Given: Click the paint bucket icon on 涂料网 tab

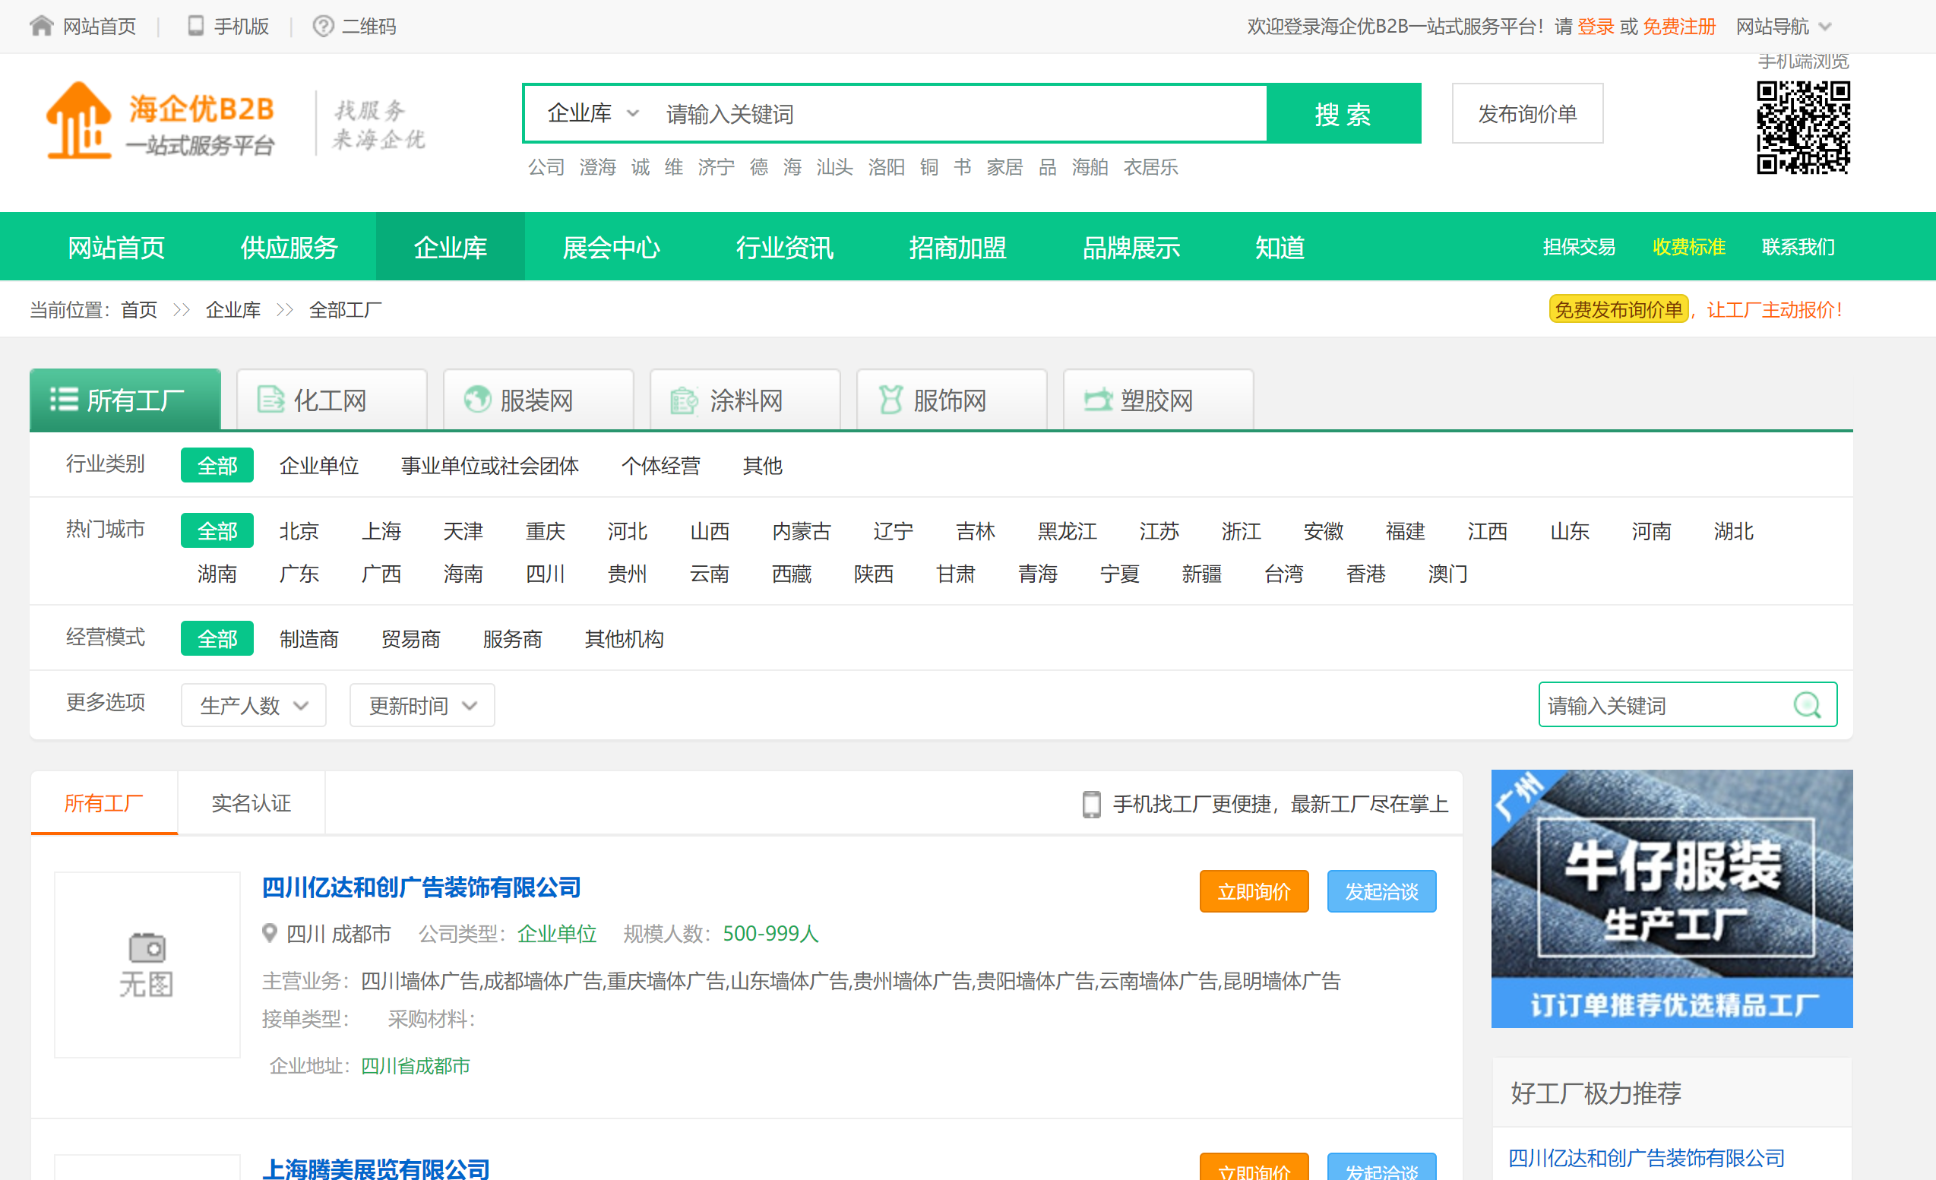Looking at the screenshot, I should click(x=684, y=399).
